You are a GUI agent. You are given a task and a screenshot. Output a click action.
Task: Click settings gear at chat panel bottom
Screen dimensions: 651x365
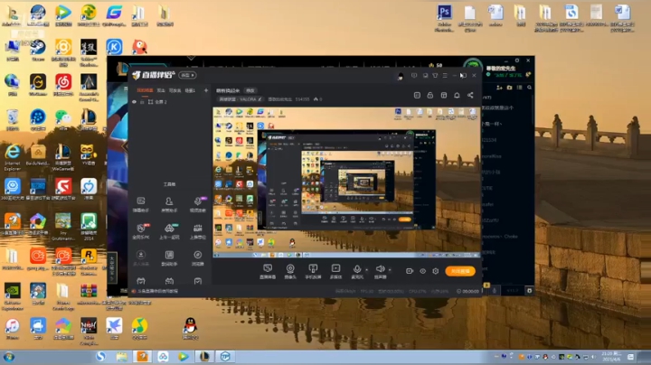coord(529,291)
